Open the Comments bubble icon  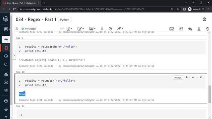click(190, 29)
